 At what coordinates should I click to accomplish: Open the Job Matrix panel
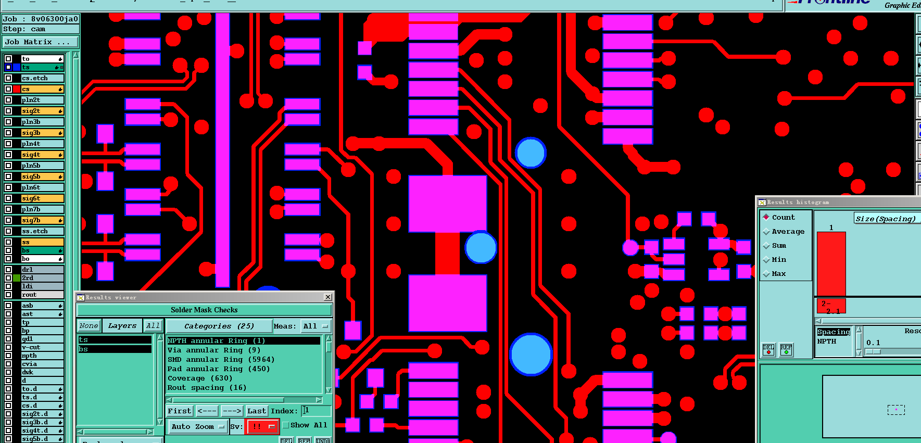tap(41, 42)
